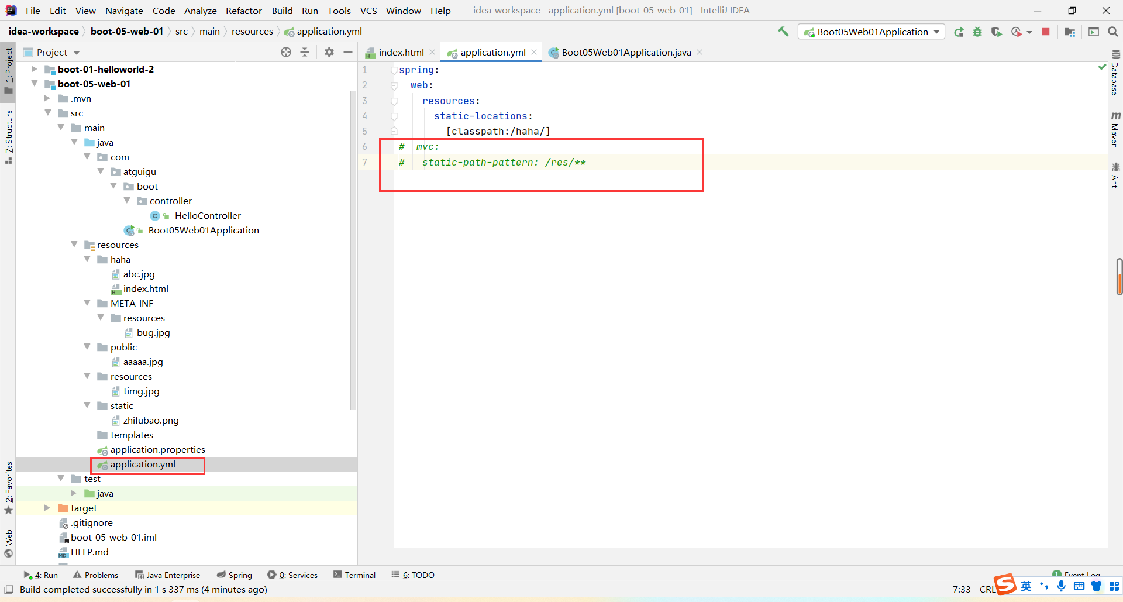Hide the Project panel with minus icon

pos(348,52)
